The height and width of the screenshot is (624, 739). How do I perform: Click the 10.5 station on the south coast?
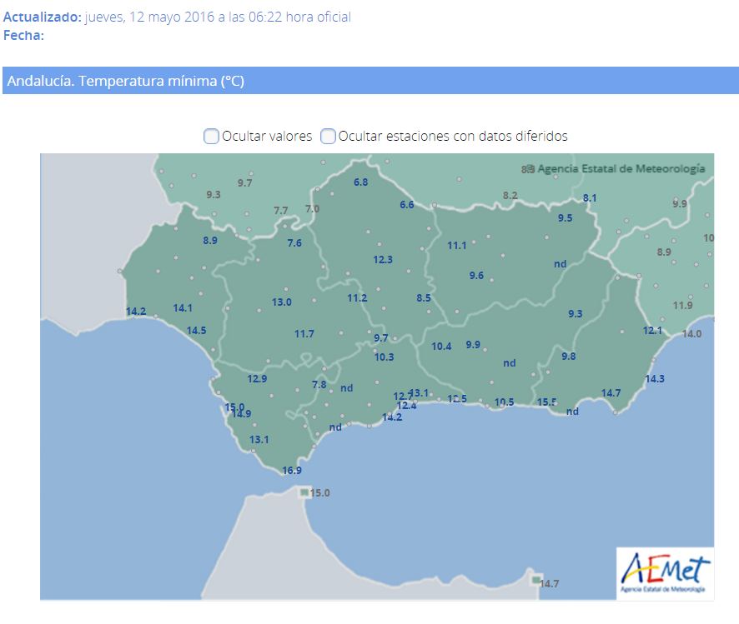[x=504, y=402]
